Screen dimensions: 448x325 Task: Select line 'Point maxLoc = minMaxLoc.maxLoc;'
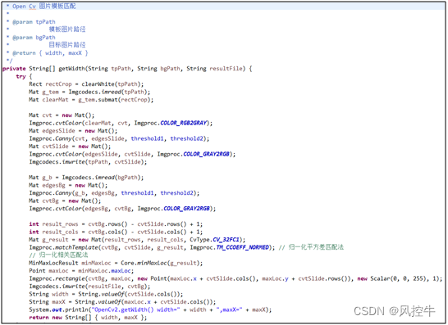click(x=81, y=270)
